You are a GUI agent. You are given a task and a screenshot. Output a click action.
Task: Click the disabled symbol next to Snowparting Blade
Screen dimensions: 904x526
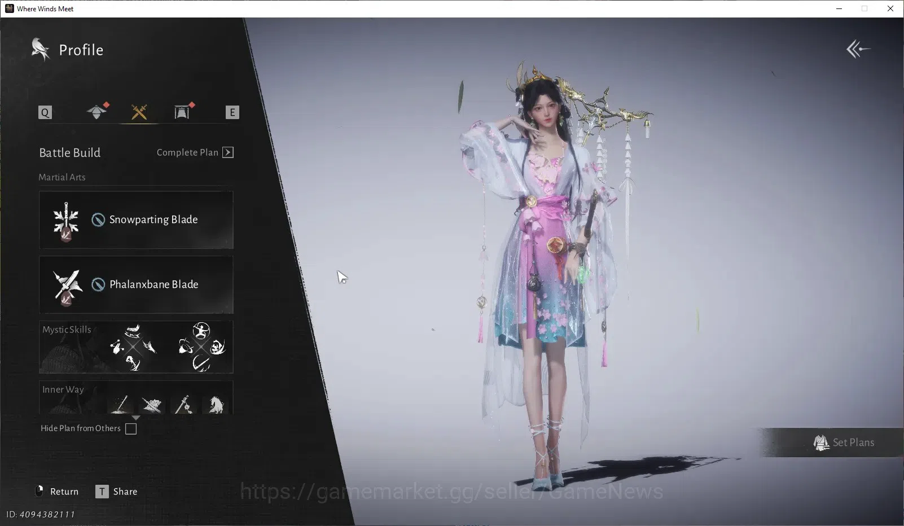(98, 220)
